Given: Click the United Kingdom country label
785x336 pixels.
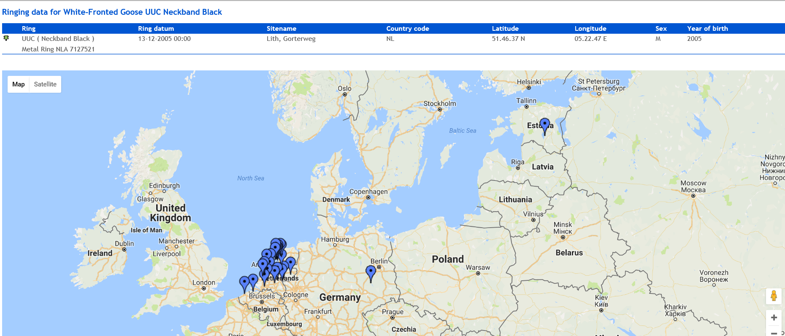Looking at the screenshot, I should (171, 213).
